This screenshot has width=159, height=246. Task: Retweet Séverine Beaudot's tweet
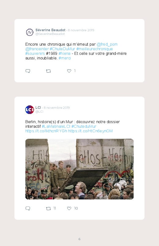click(x=48, y=71)
